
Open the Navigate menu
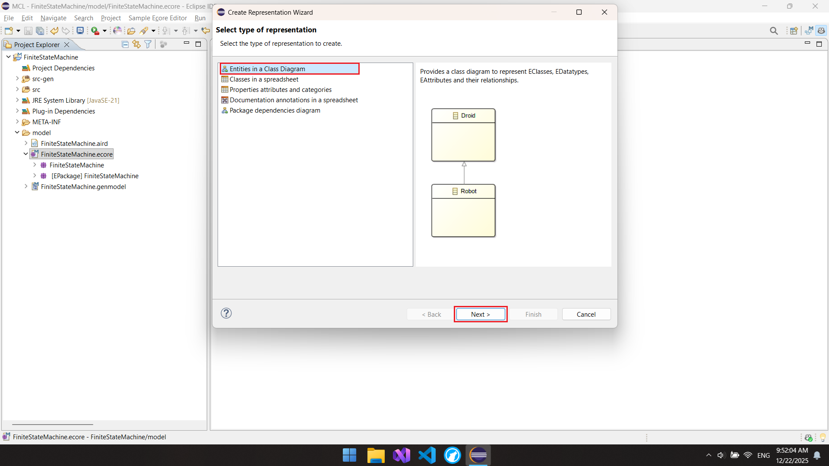coord(53,18)
